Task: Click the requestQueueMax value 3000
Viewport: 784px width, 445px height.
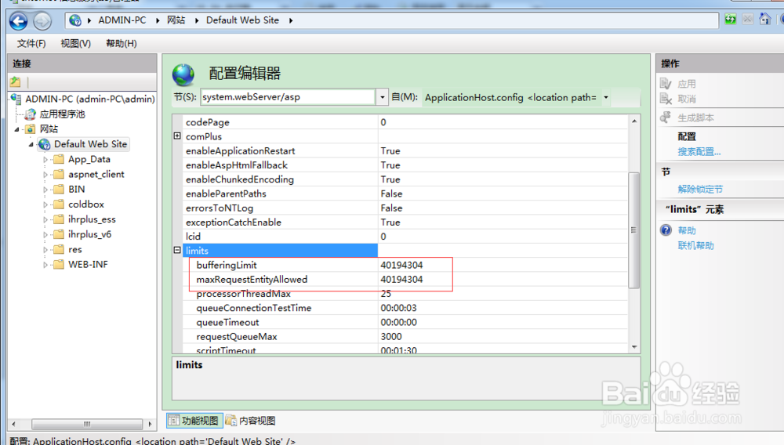Action: [x=391, y=337]
